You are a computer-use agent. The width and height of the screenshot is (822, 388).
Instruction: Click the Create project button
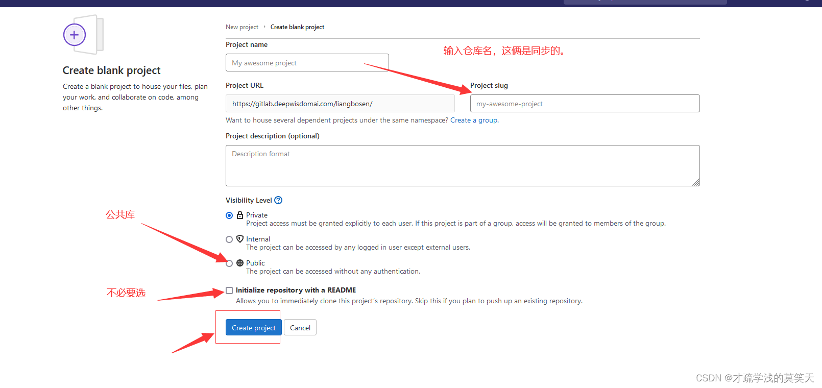click(253, 328)
